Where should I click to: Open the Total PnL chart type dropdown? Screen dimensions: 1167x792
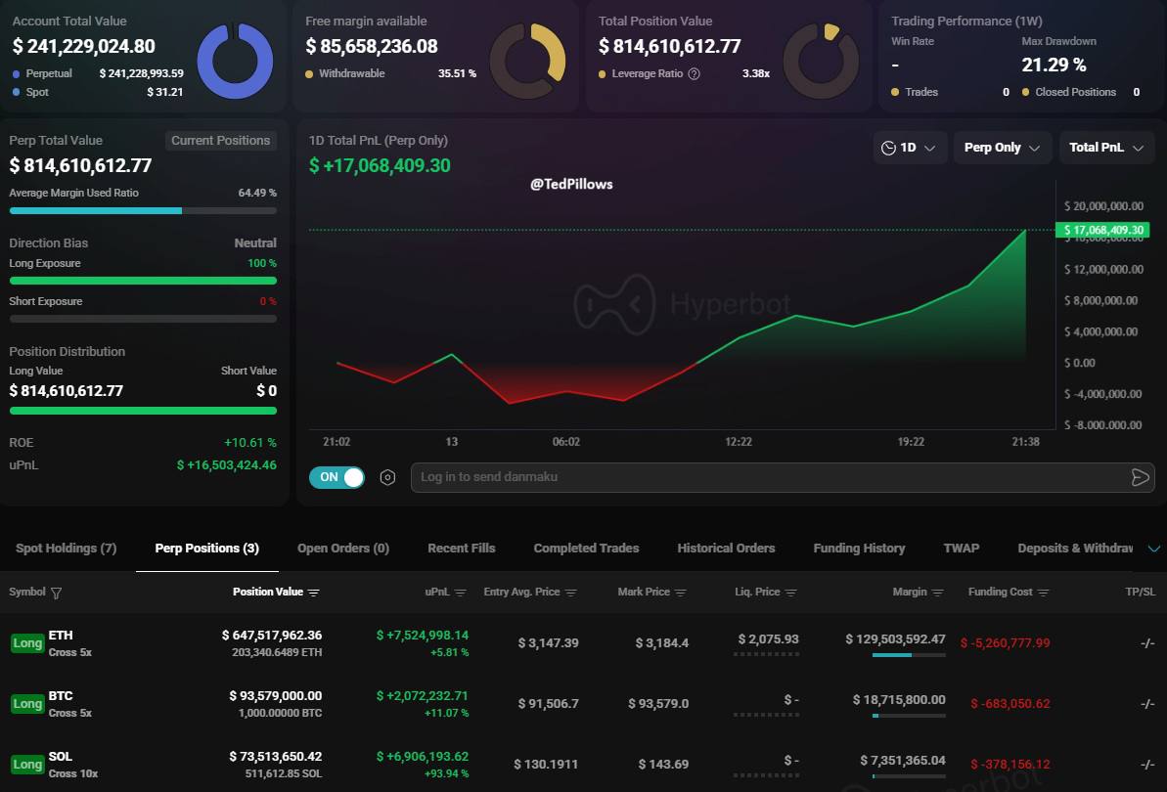[x=1106, y=148]
